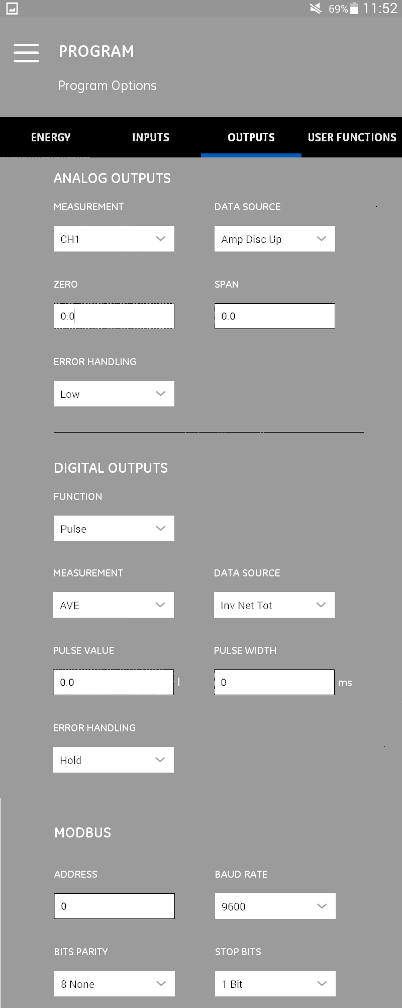Tap the muted sound status icon
Viewport: 402px width, 1008px height.
316,9
